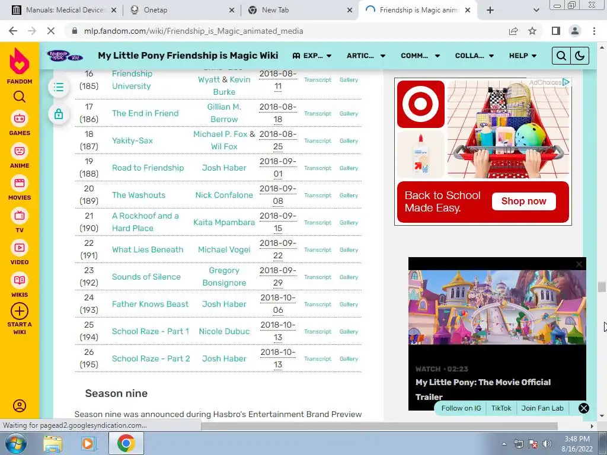Viewport: 607px width, 455px height.
Task: Click the page lock icon
Action: point(59,114)
